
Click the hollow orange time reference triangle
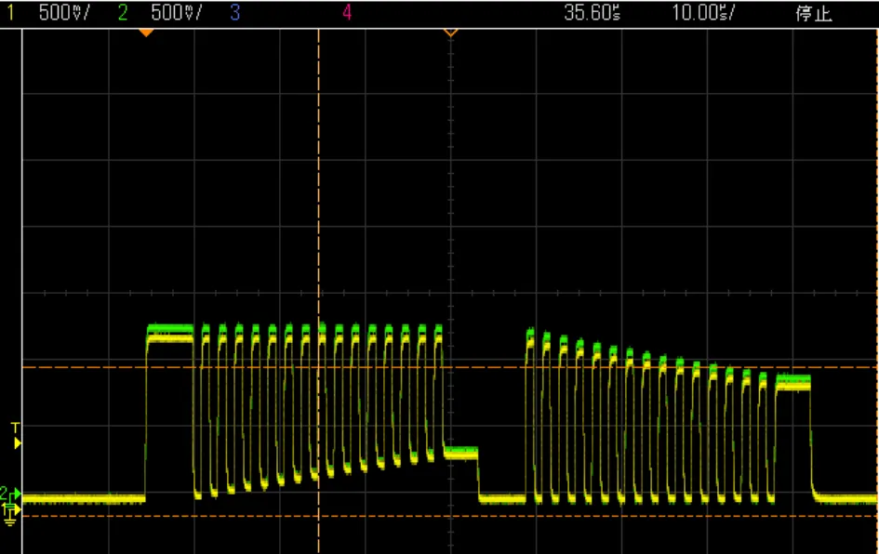(x=450, y=33)
